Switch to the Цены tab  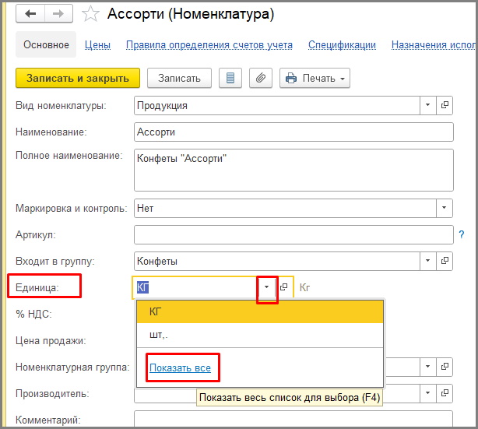[97, 45]
